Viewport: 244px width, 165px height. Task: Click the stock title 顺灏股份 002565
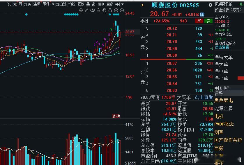[175, 5]
